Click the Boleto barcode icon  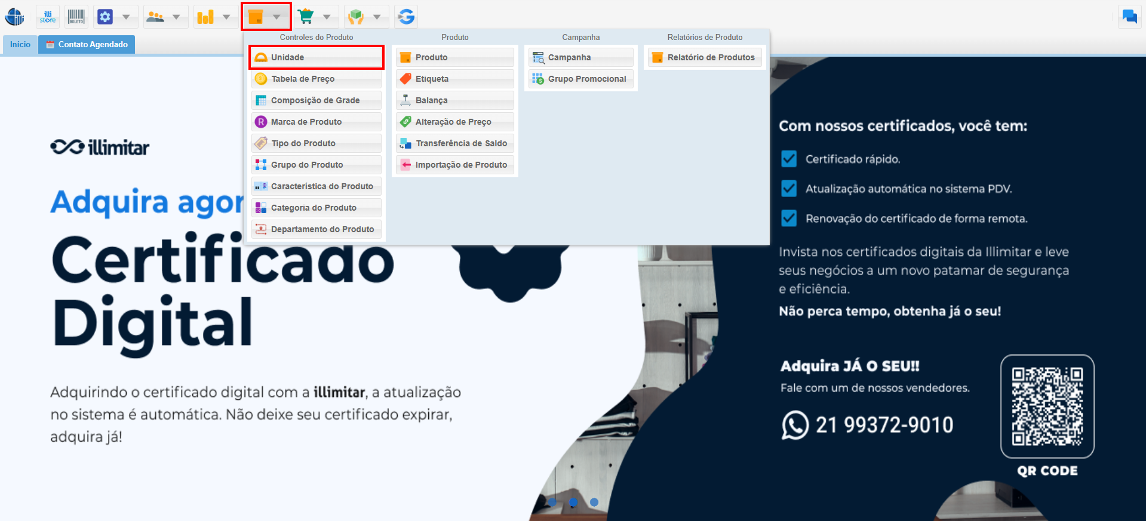coord(76,17)
